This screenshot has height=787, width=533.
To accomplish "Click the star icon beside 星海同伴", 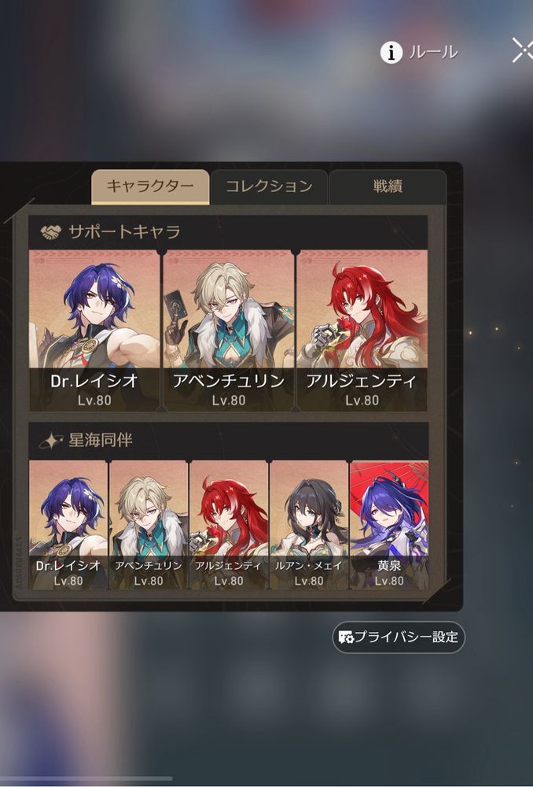I will (50, 441).
